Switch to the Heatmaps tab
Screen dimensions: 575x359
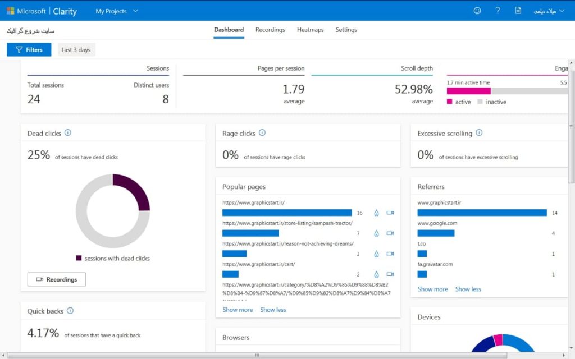click(x=310, y=30)
